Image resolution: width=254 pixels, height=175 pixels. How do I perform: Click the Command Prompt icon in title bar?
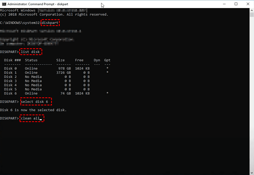(x=4, y=4)
